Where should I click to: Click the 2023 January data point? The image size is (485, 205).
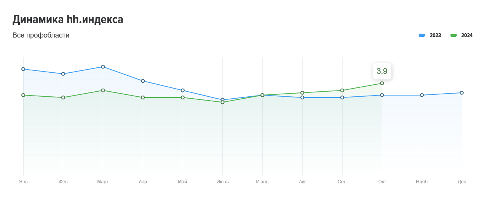[x=23, y=69]
